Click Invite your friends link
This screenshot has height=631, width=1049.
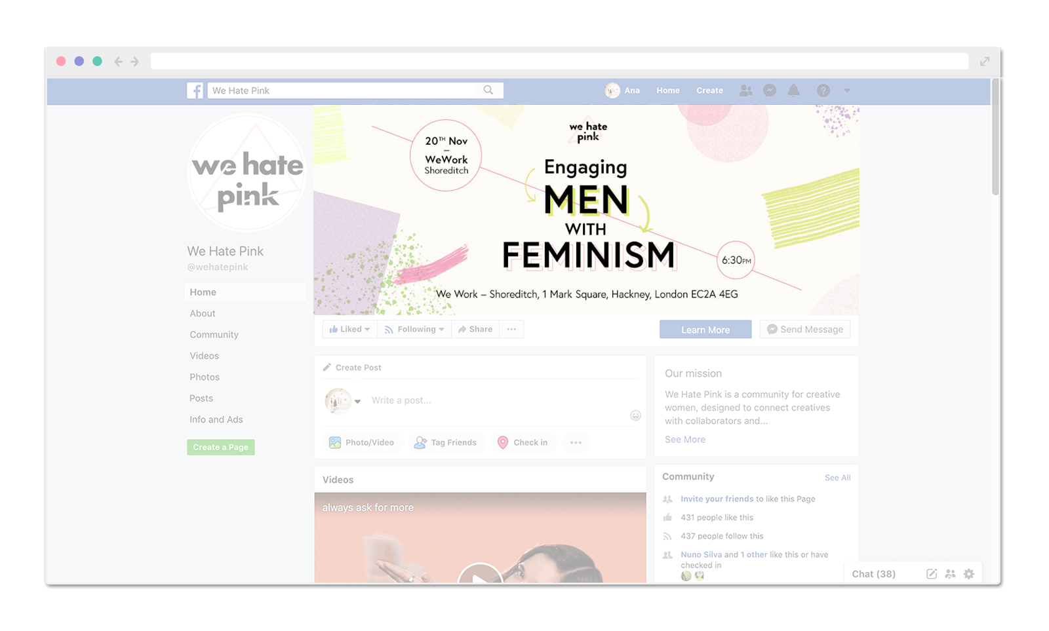[717, 499]
